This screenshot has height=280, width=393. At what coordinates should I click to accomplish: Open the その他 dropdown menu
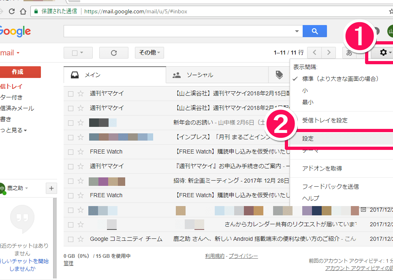click(x=150, y=53)
